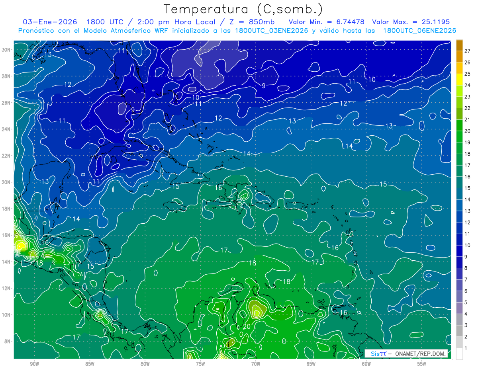The image size is (478, 369).
Task: Pick the white bottom swatch below label 1
Action: pos(459,353)
